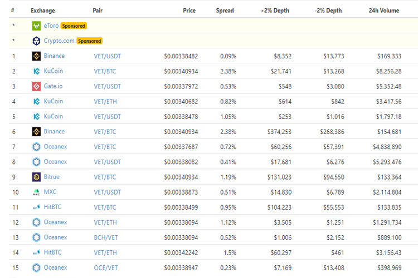The height and width of the screenshot is (278, 418).
Task: Click the Binance logo in row 1
Action: pyautogui.click(x=36, y=56)
